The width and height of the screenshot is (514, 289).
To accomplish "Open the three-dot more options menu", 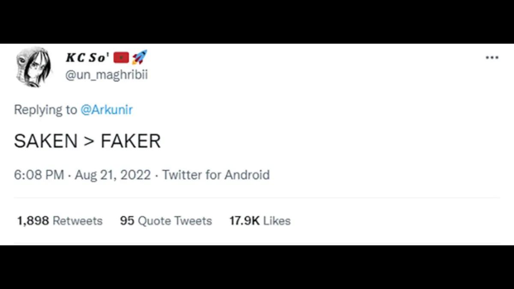I will click(x=492, y=58).
